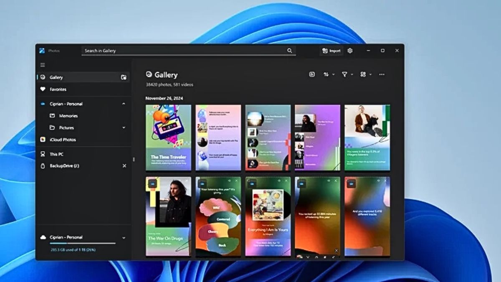
Task: Open The Time Traveler thumbnail
Action: click(x=168, y=137)
